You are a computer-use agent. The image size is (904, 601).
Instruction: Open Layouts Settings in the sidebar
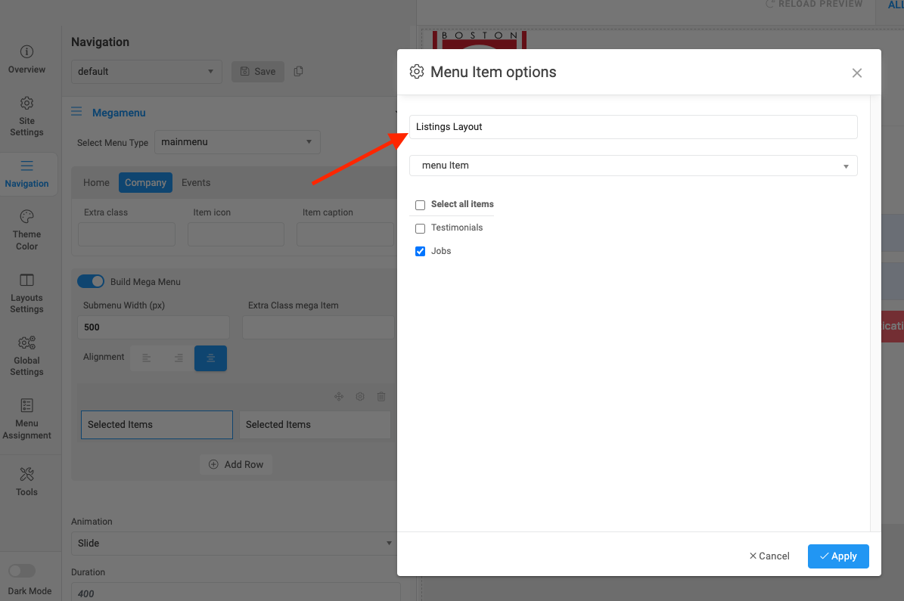click(x=26, y=294)
